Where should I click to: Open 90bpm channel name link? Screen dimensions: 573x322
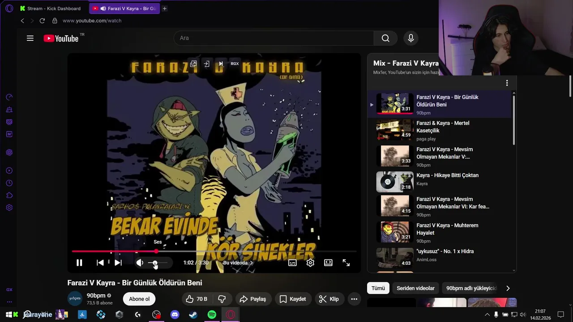click(x=96, y=296)
